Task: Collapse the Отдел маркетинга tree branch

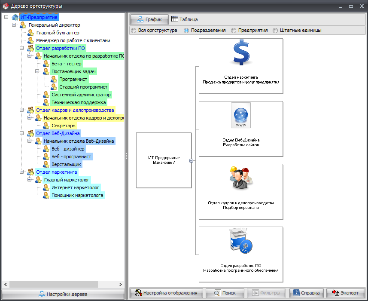Action: click(22, 172)
